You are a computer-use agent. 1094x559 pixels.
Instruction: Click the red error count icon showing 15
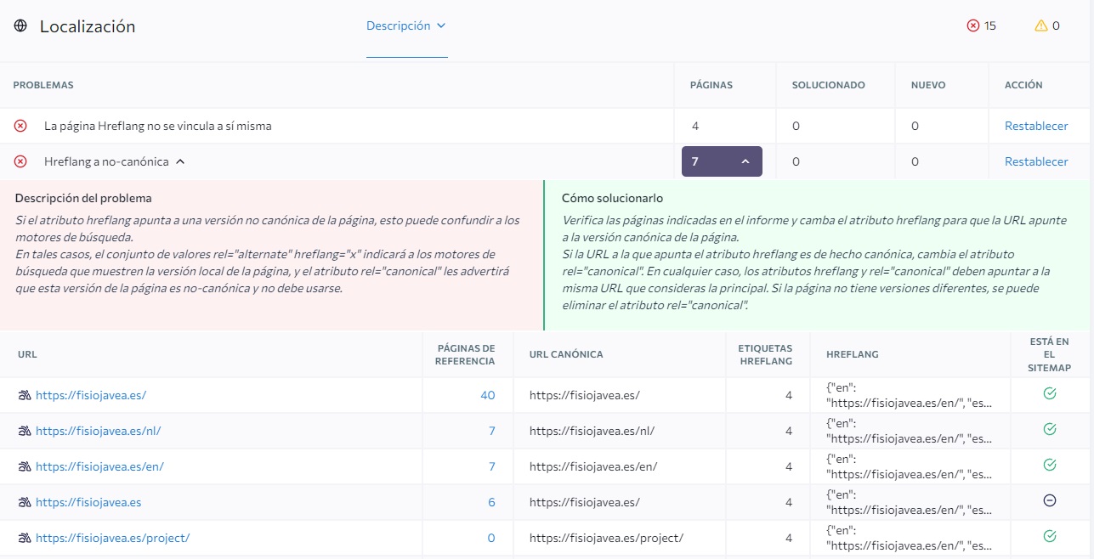click(x=973, y=25)
